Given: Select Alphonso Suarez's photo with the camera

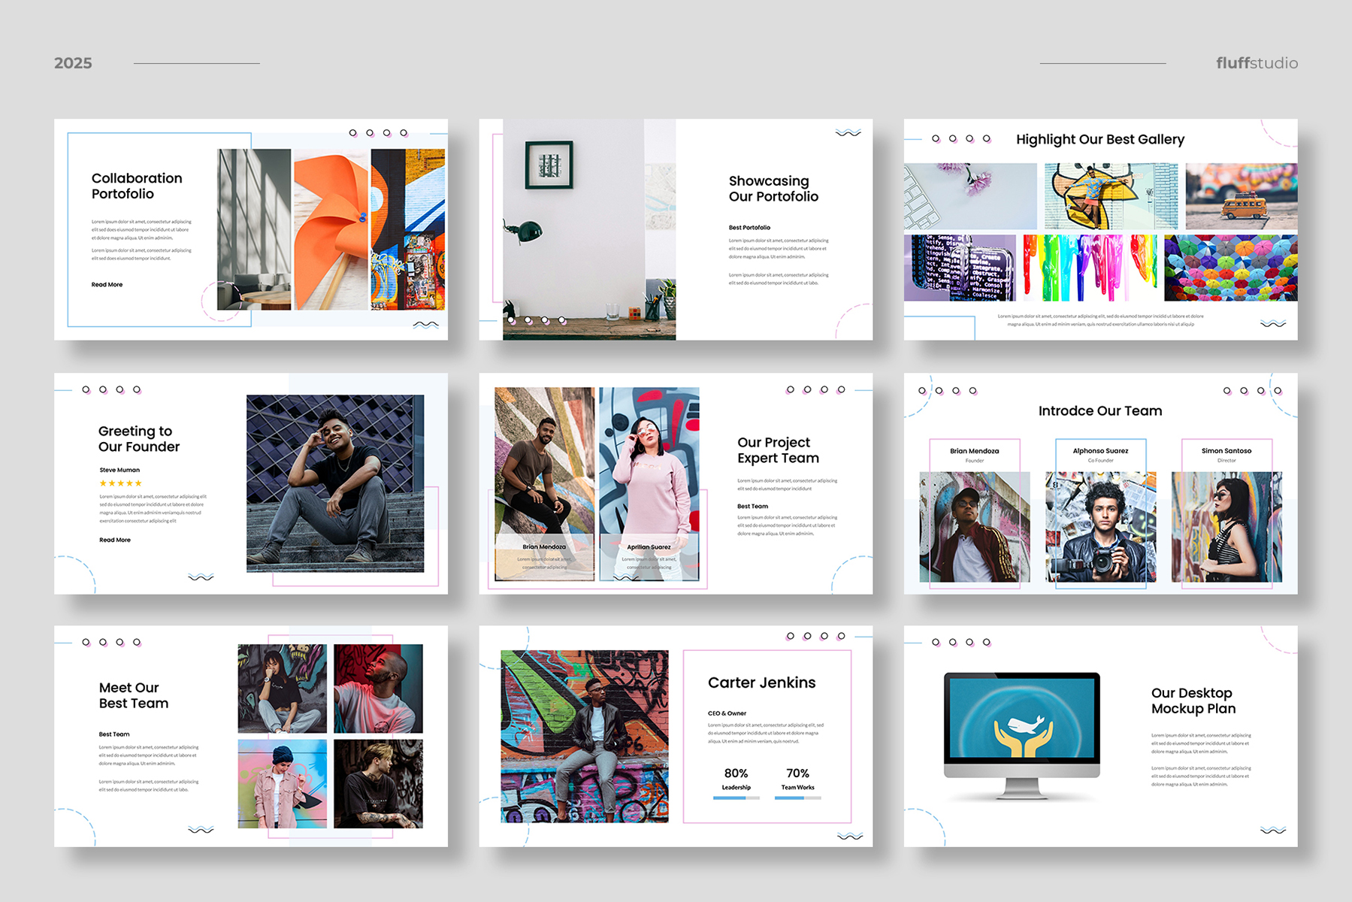Looking at the screenshot, I should coord(1100,526).
